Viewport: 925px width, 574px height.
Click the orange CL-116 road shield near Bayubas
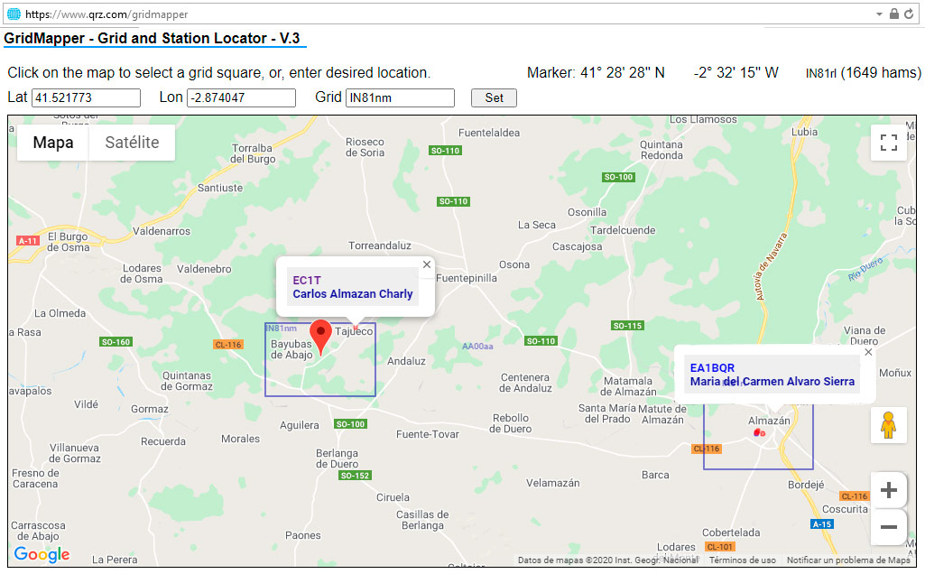tap(227, 345)
